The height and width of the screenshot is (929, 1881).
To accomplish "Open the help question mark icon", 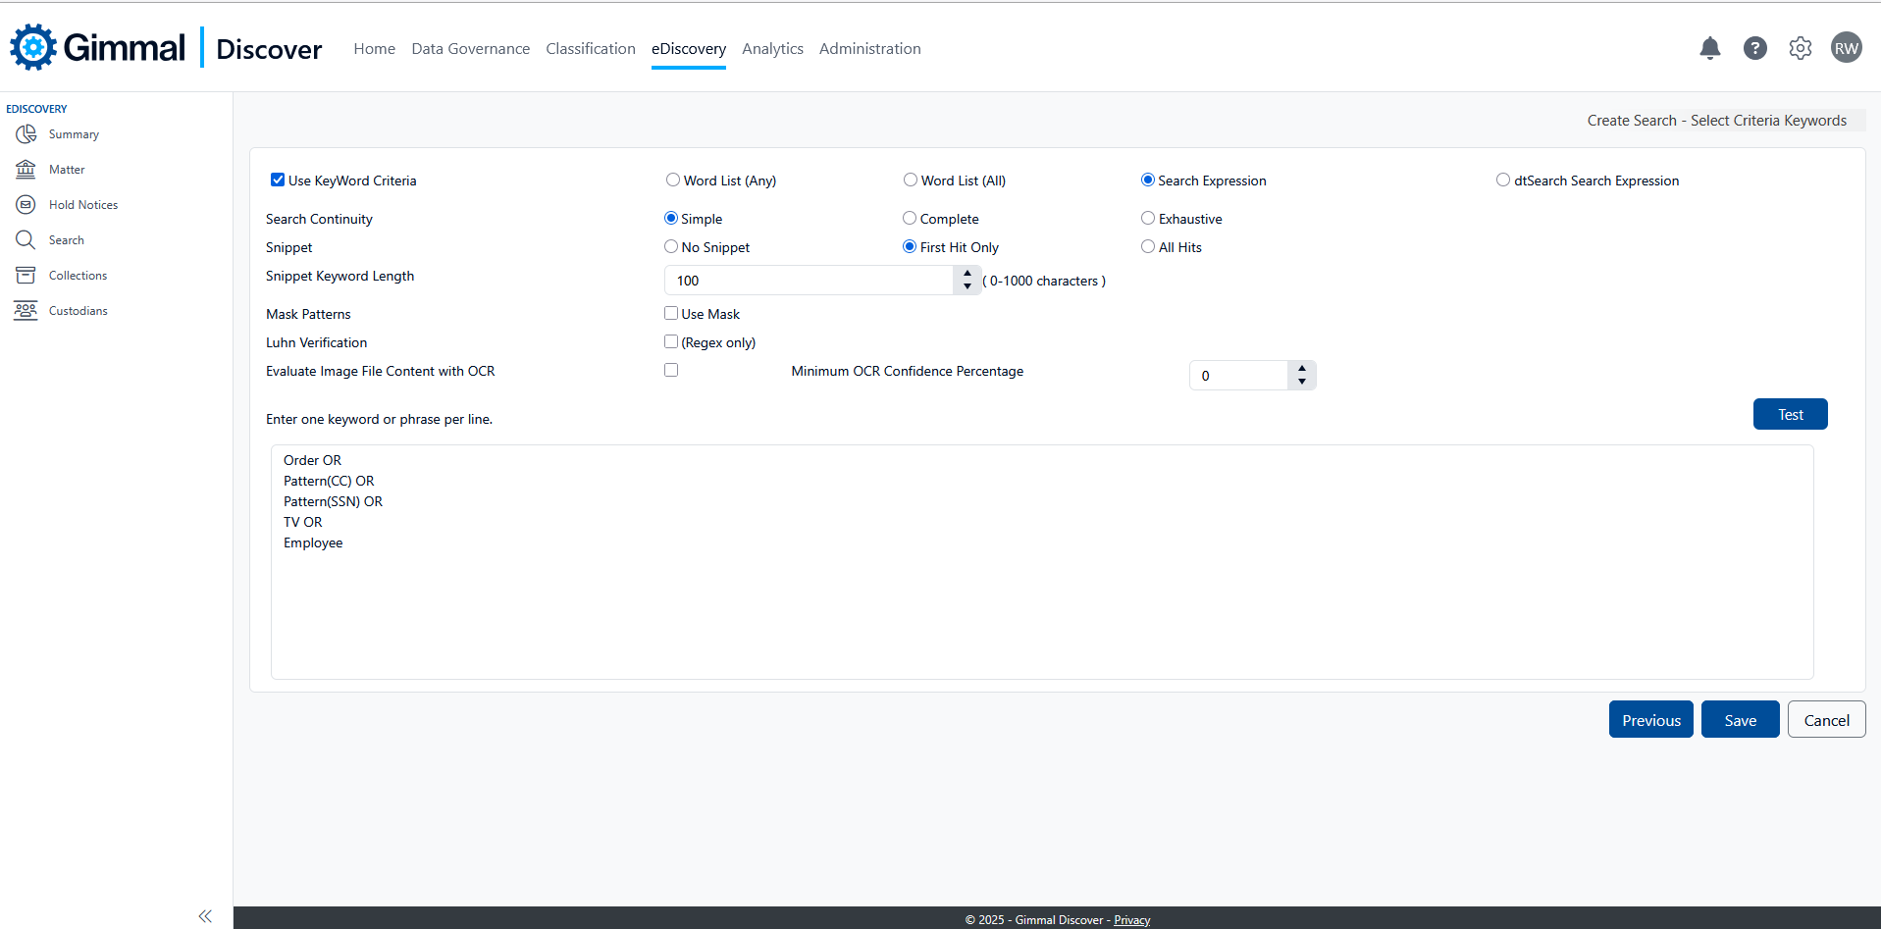I will (x=1754, y=48).
